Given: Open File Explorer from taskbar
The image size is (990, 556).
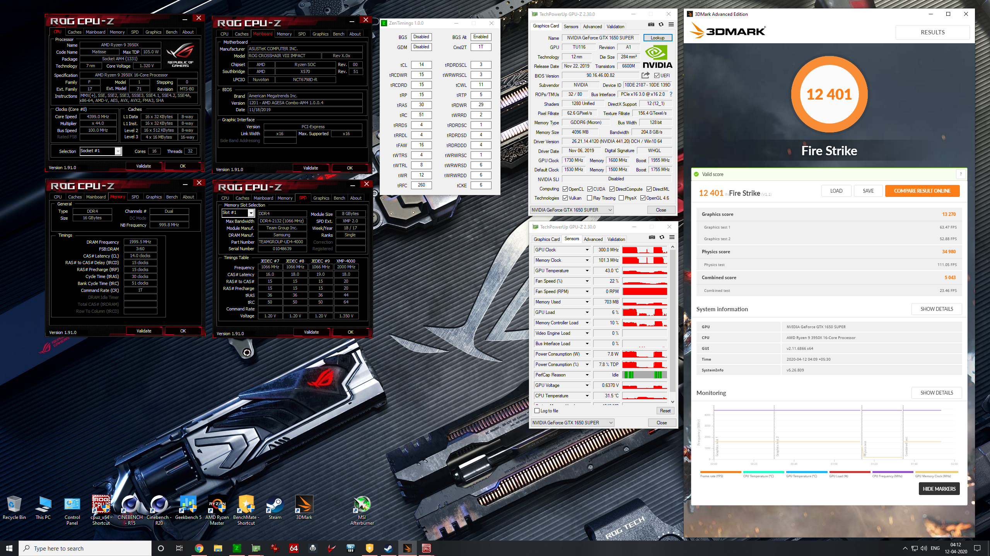Looking at the screenshot, I should pyautogui.click(x=218, y=548).
